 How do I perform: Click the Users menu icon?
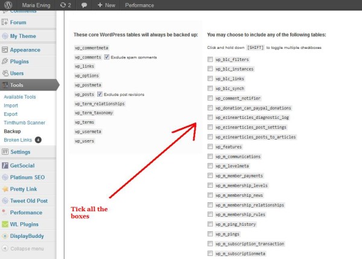pos(5,73)
